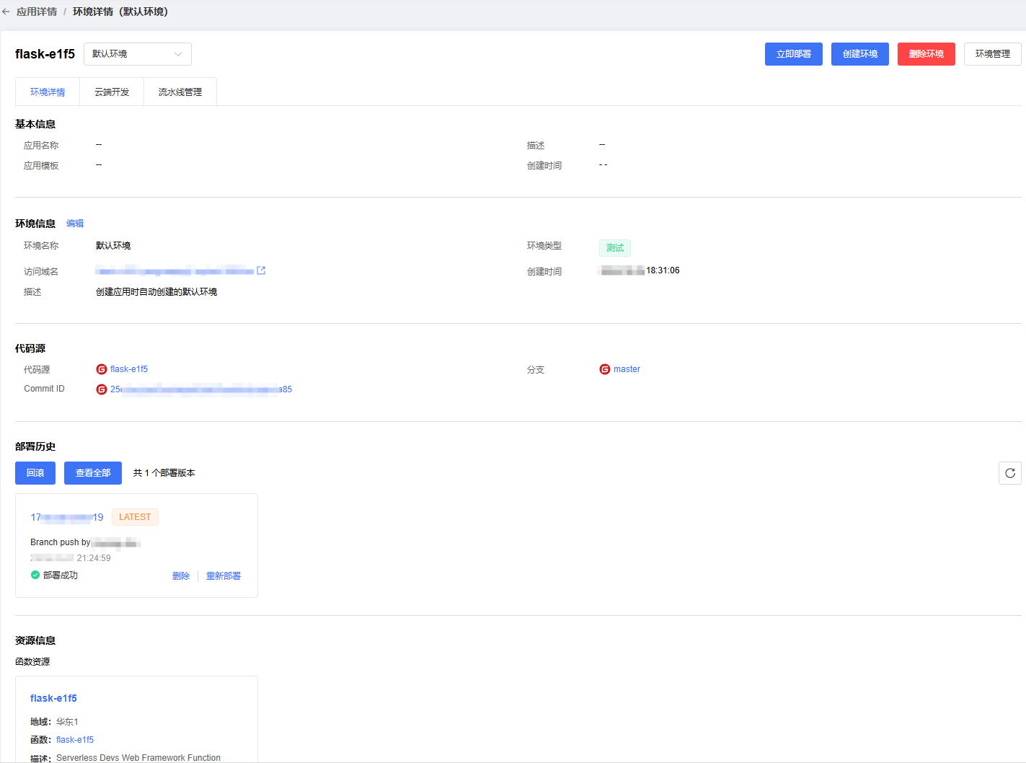Viewport: 1026px width, 763px height.
Task: Click 删除 on the deployment card
Action: point(181,576)
